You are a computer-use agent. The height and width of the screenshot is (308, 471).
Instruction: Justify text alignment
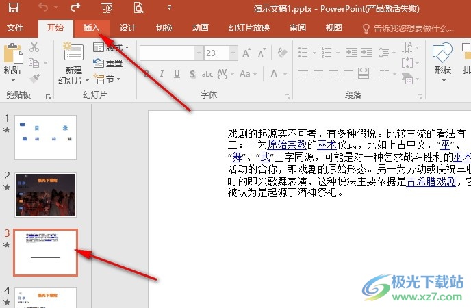tap(348, 73)
